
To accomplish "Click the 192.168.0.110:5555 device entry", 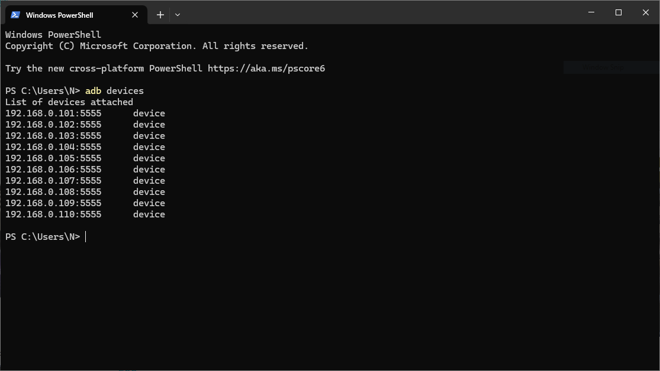I will pyautogui.click(x=85, y=214).
